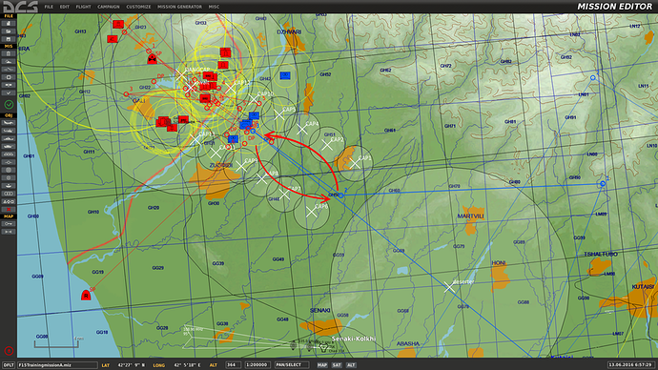Click the new mission file icon

coord(9,24)
